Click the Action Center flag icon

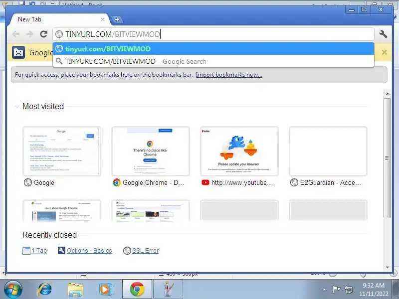[x=336, y=290]
